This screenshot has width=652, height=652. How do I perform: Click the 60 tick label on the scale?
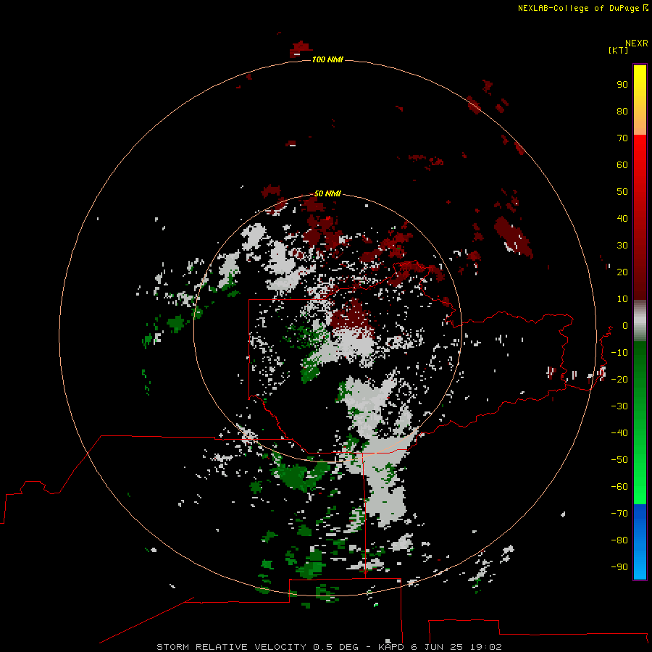(x=622, y=164)
